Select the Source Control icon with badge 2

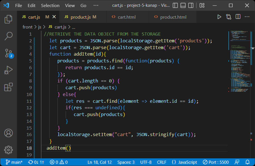click(x=8, y=53)
